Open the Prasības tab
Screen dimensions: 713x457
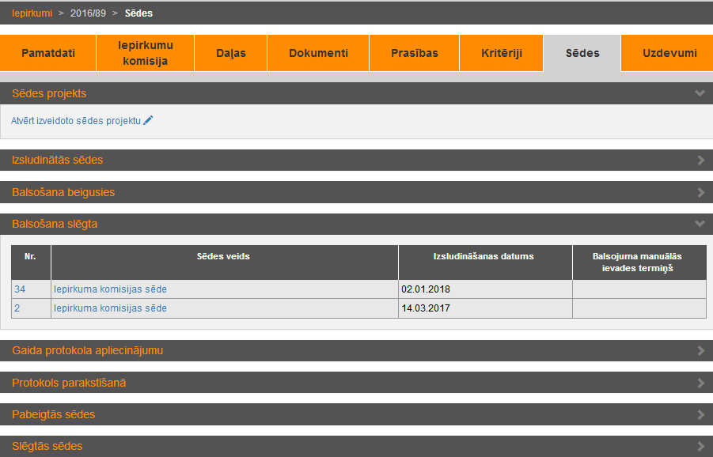pos(414,53)
